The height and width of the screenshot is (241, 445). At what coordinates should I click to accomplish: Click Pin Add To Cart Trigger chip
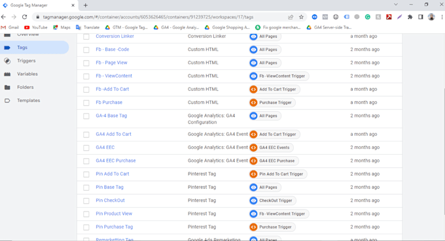pos(278,174)
